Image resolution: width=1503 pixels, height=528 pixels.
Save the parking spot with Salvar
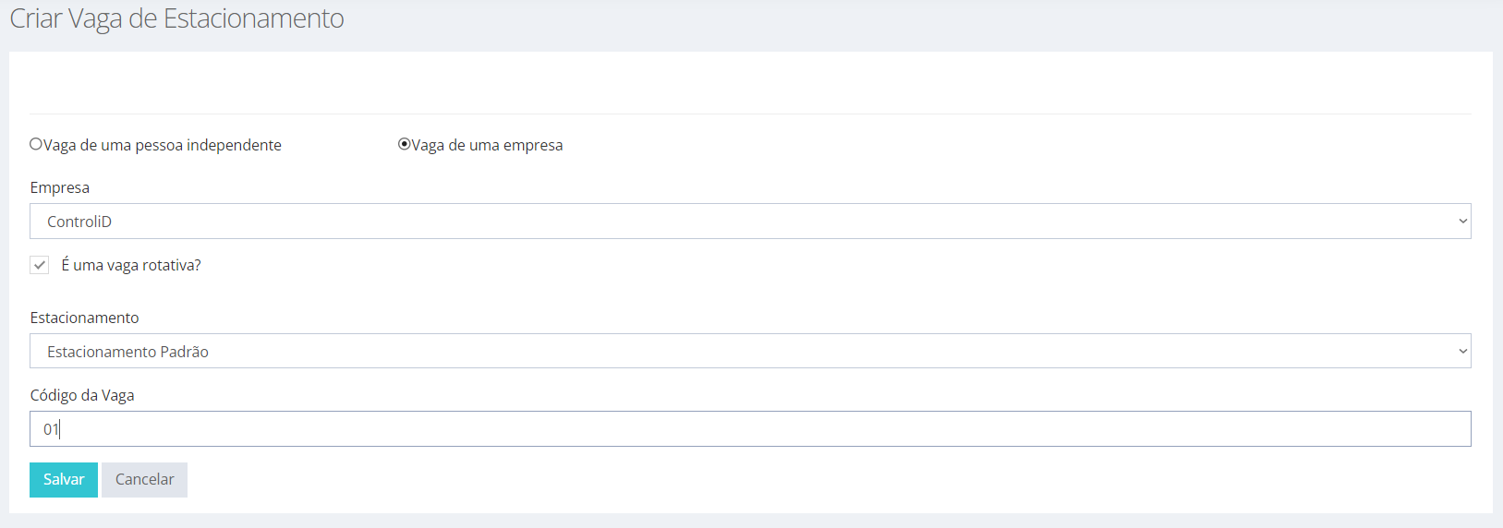point(64,480)
